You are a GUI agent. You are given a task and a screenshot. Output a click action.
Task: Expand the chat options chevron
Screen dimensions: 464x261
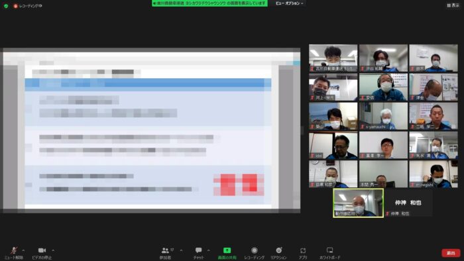pyautogui.click(x=208, y=250)
